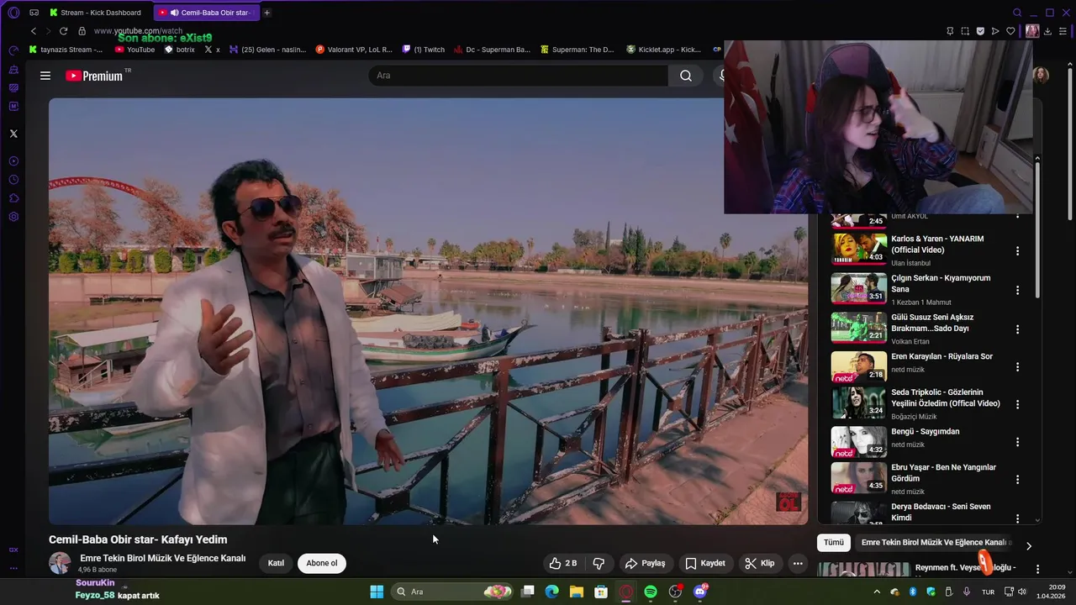Open options for Gülü Susuz Seni Aşksız
The width and height of the screenshot is (1076, 605).
[1017, 329]
